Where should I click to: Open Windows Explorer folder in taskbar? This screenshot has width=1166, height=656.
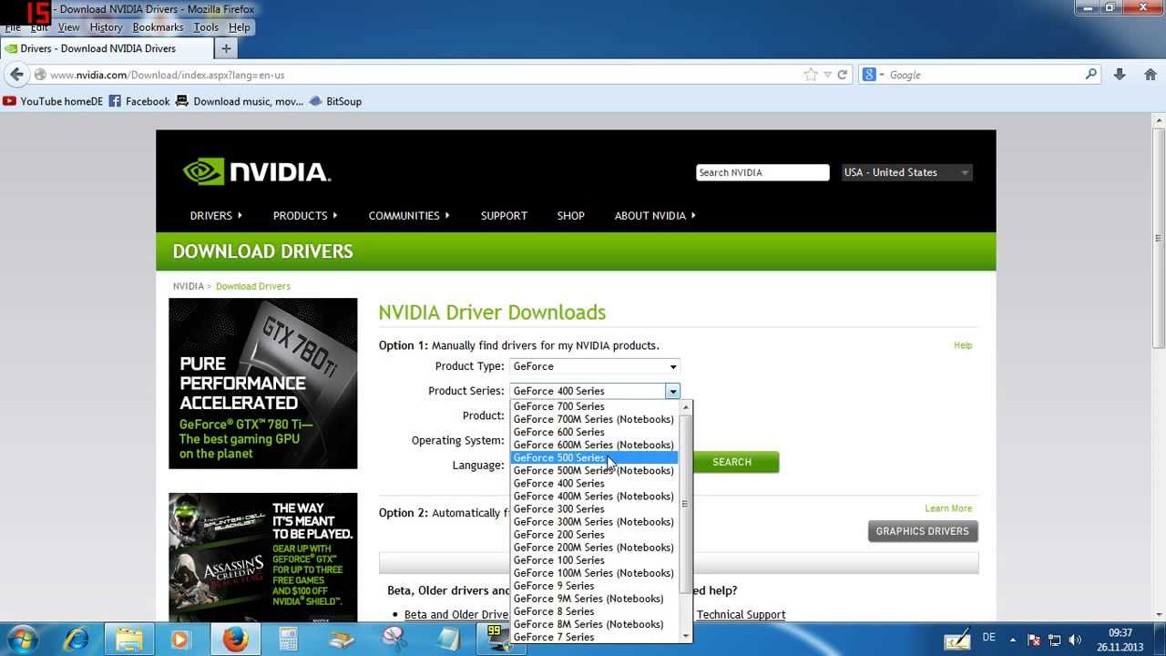[x=128, y=640]
